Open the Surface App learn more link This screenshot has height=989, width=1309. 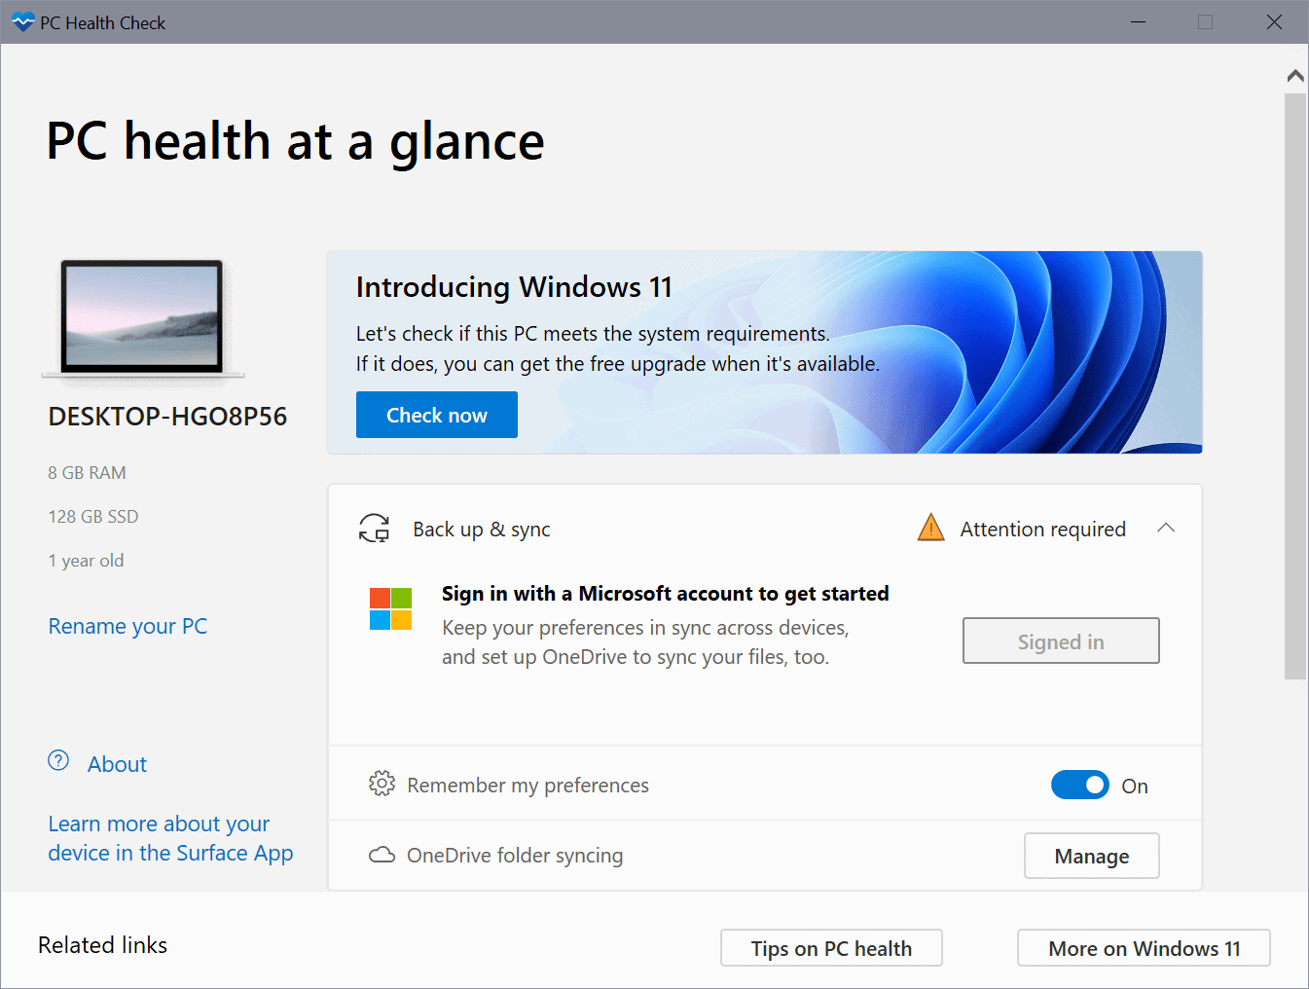[170, 837]
